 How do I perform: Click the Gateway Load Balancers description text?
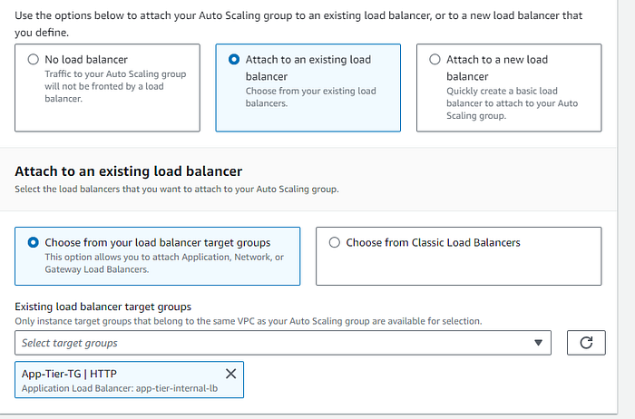pos(164,263)
